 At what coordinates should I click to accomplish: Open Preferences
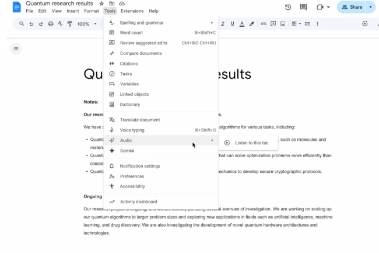click(161, 176)
